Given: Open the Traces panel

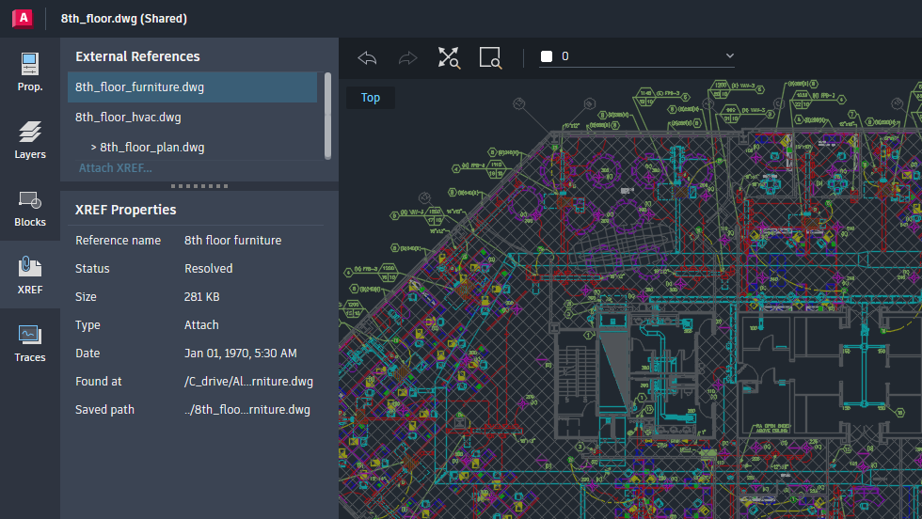Looking at the screenshot, I should click(x=30, y=343).
